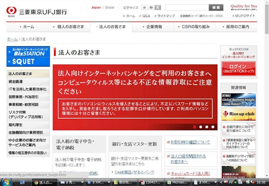The image size is (269, 186).
Task: Set font size to small (小)
Action: [144, 8]
